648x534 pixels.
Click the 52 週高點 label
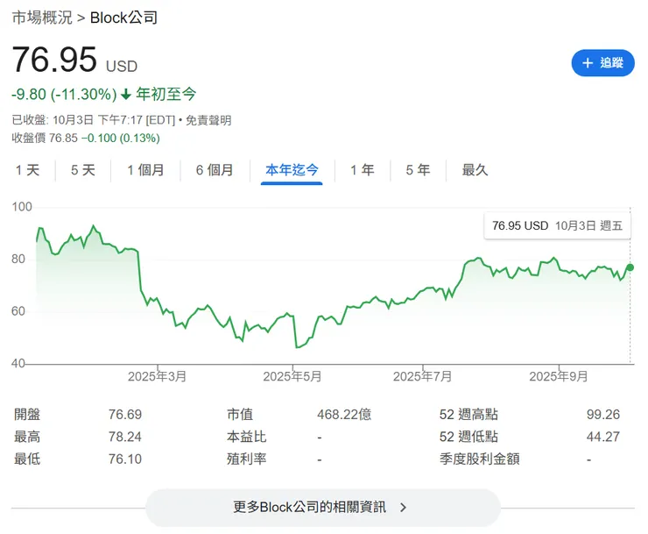click(x=468, y=415)
